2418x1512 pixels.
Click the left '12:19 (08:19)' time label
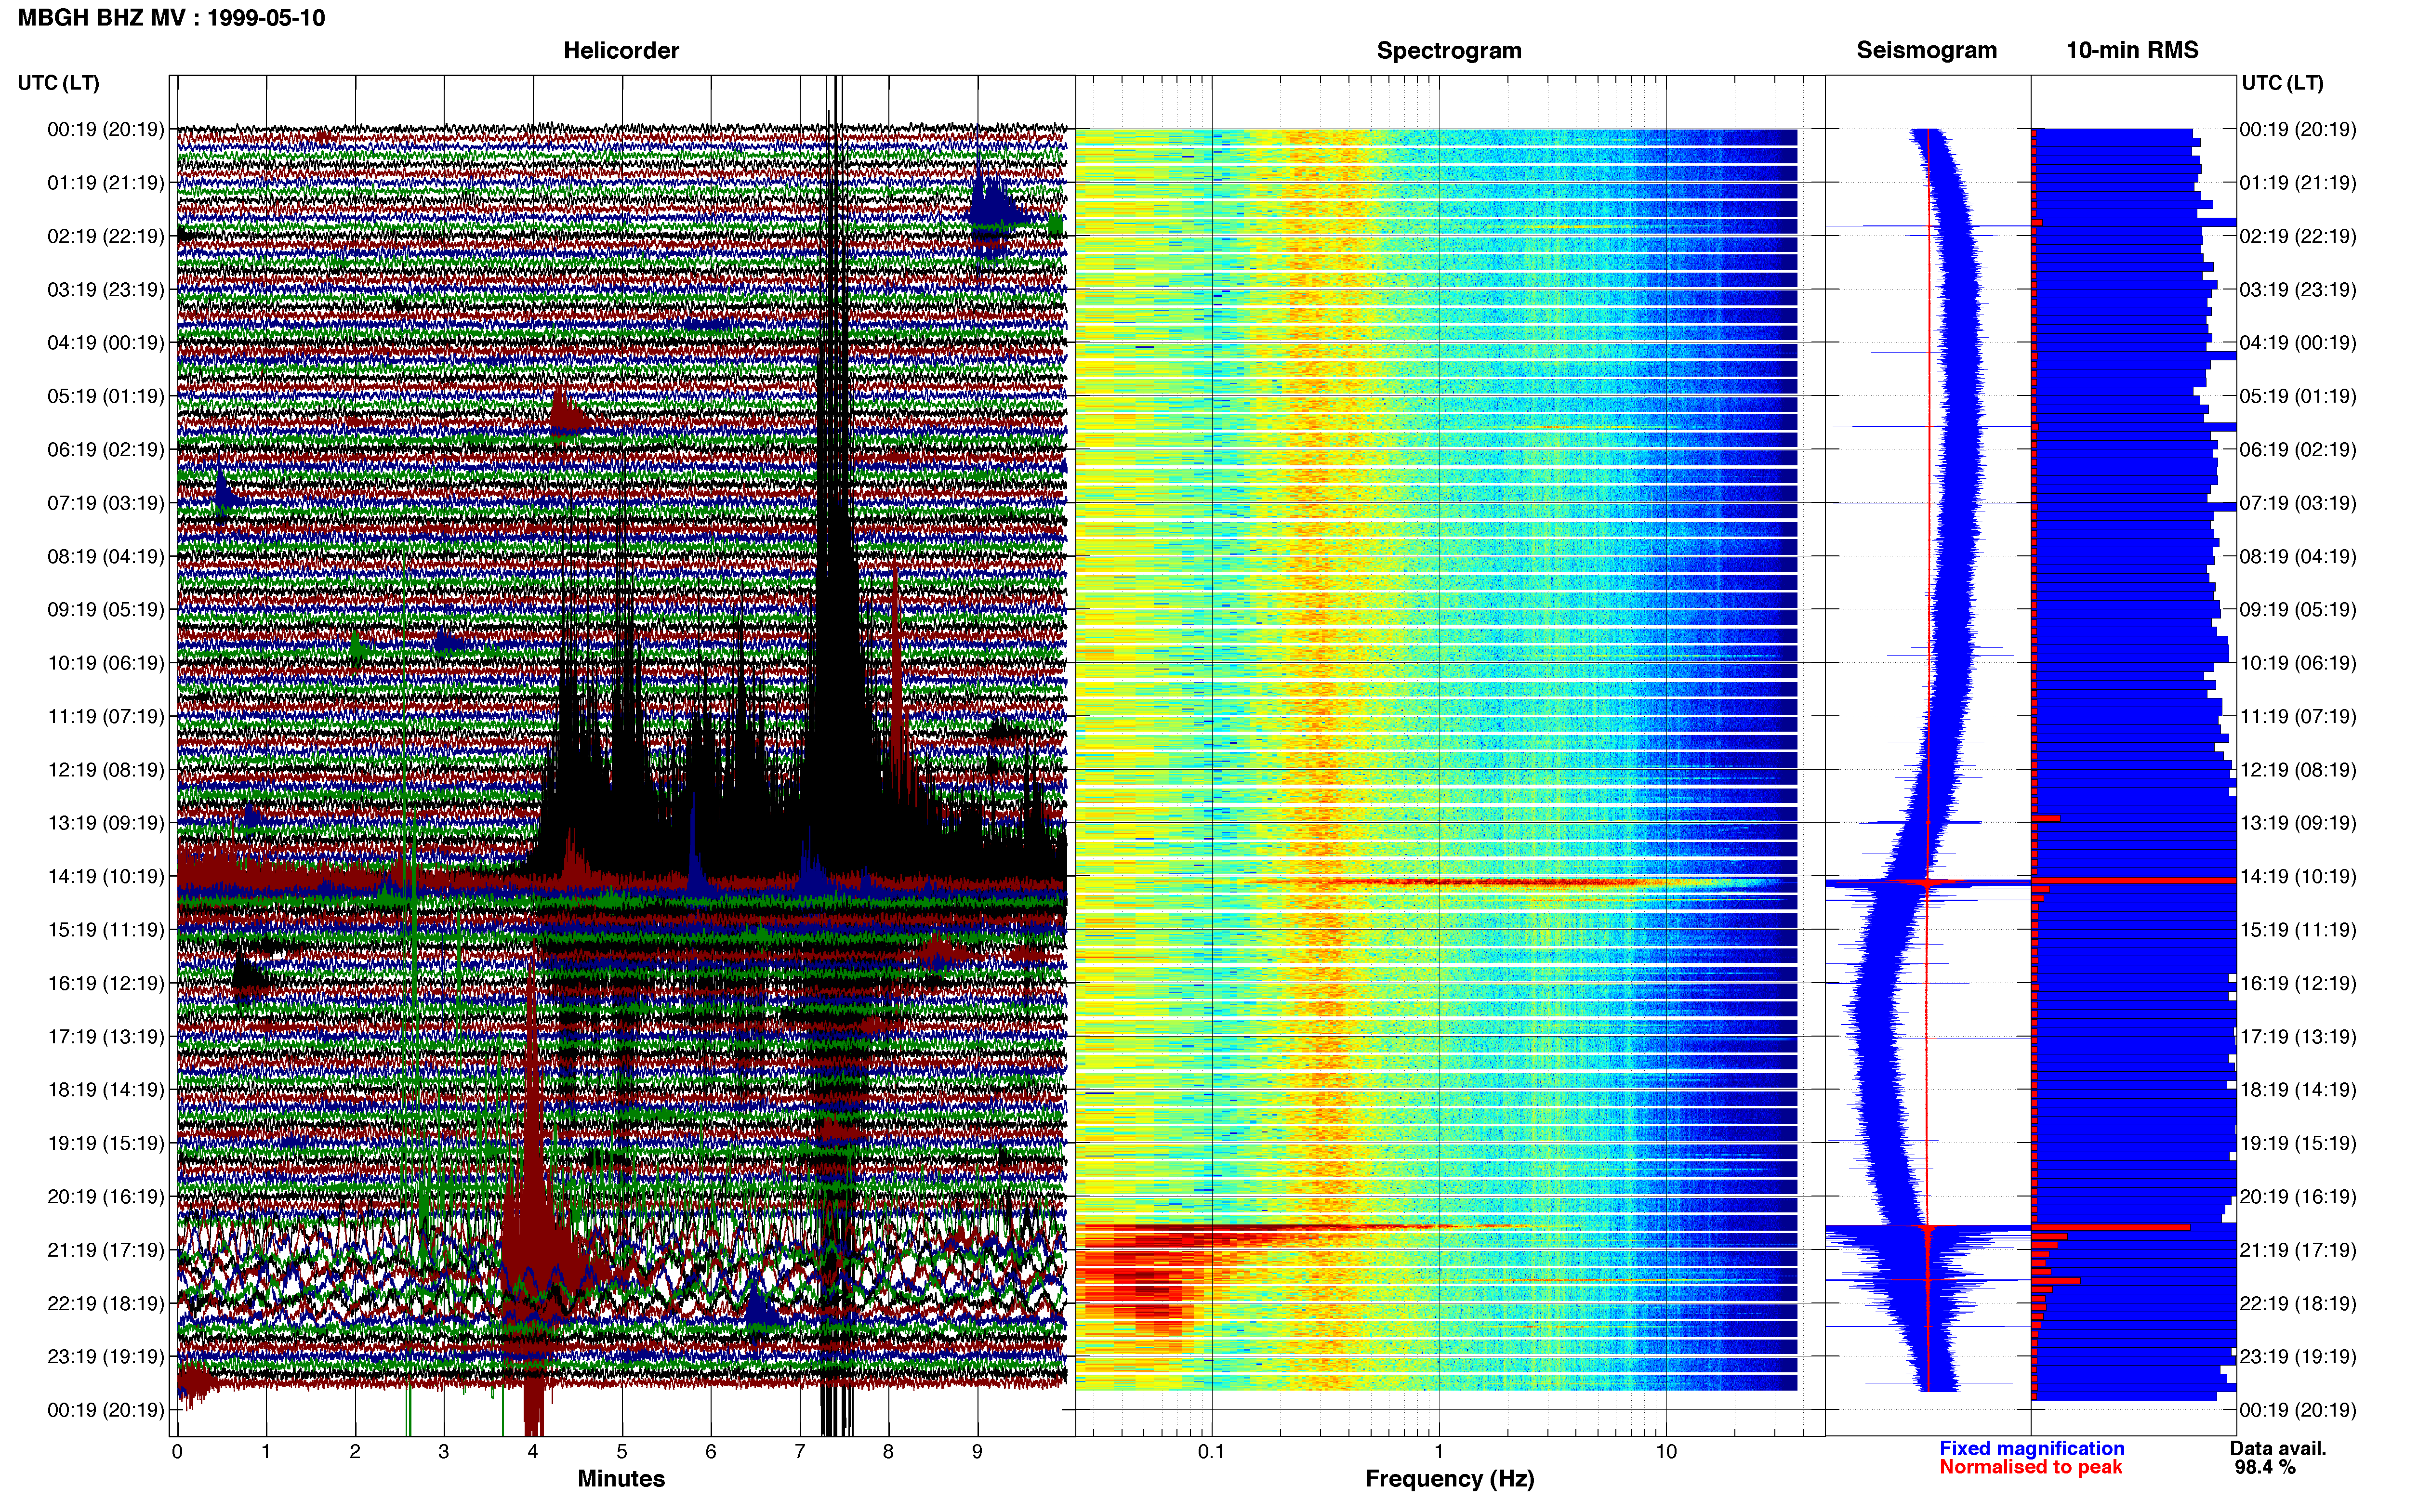pos(106,770)
